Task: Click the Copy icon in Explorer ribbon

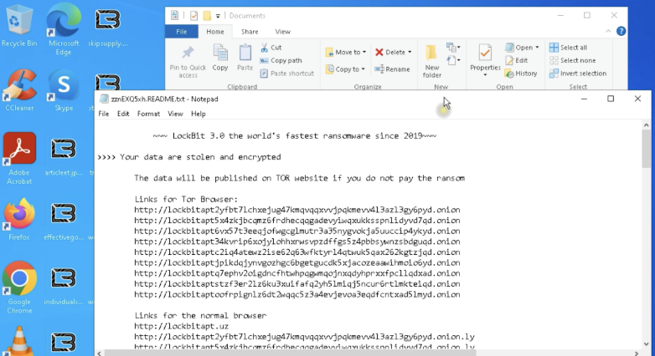Action: click(219, 58)
